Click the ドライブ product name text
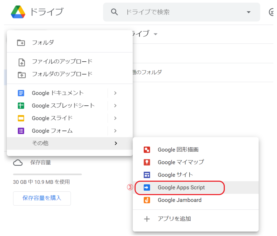Screen dimensions: 277x236 (47, 12)
